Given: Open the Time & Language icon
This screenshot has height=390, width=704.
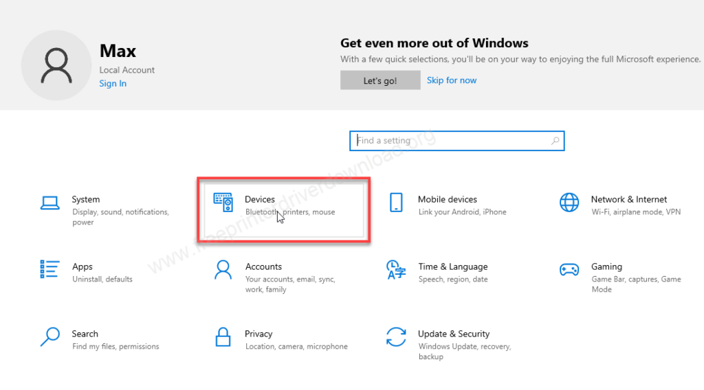Looking at the screenshot, I should [x=396, y=269].
